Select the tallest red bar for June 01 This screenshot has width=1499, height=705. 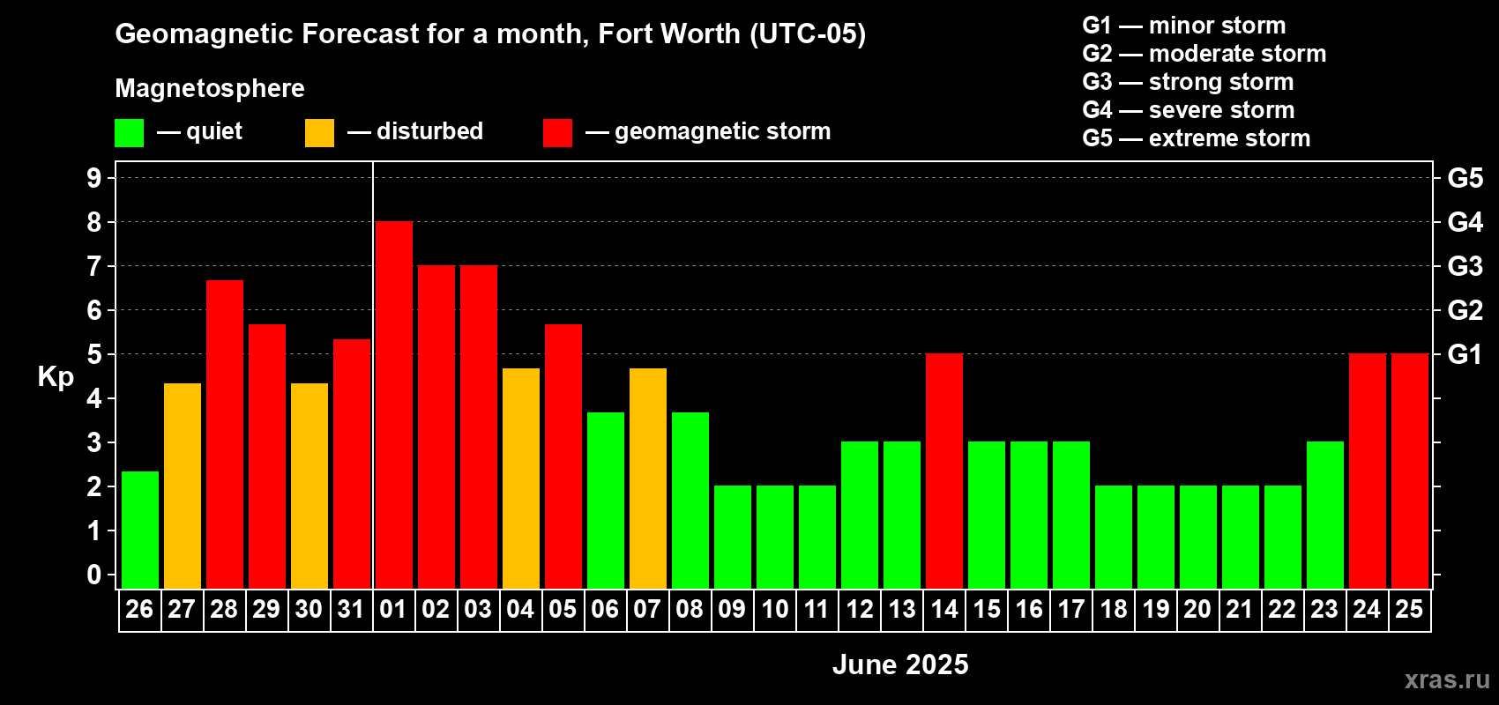[394, 405]
